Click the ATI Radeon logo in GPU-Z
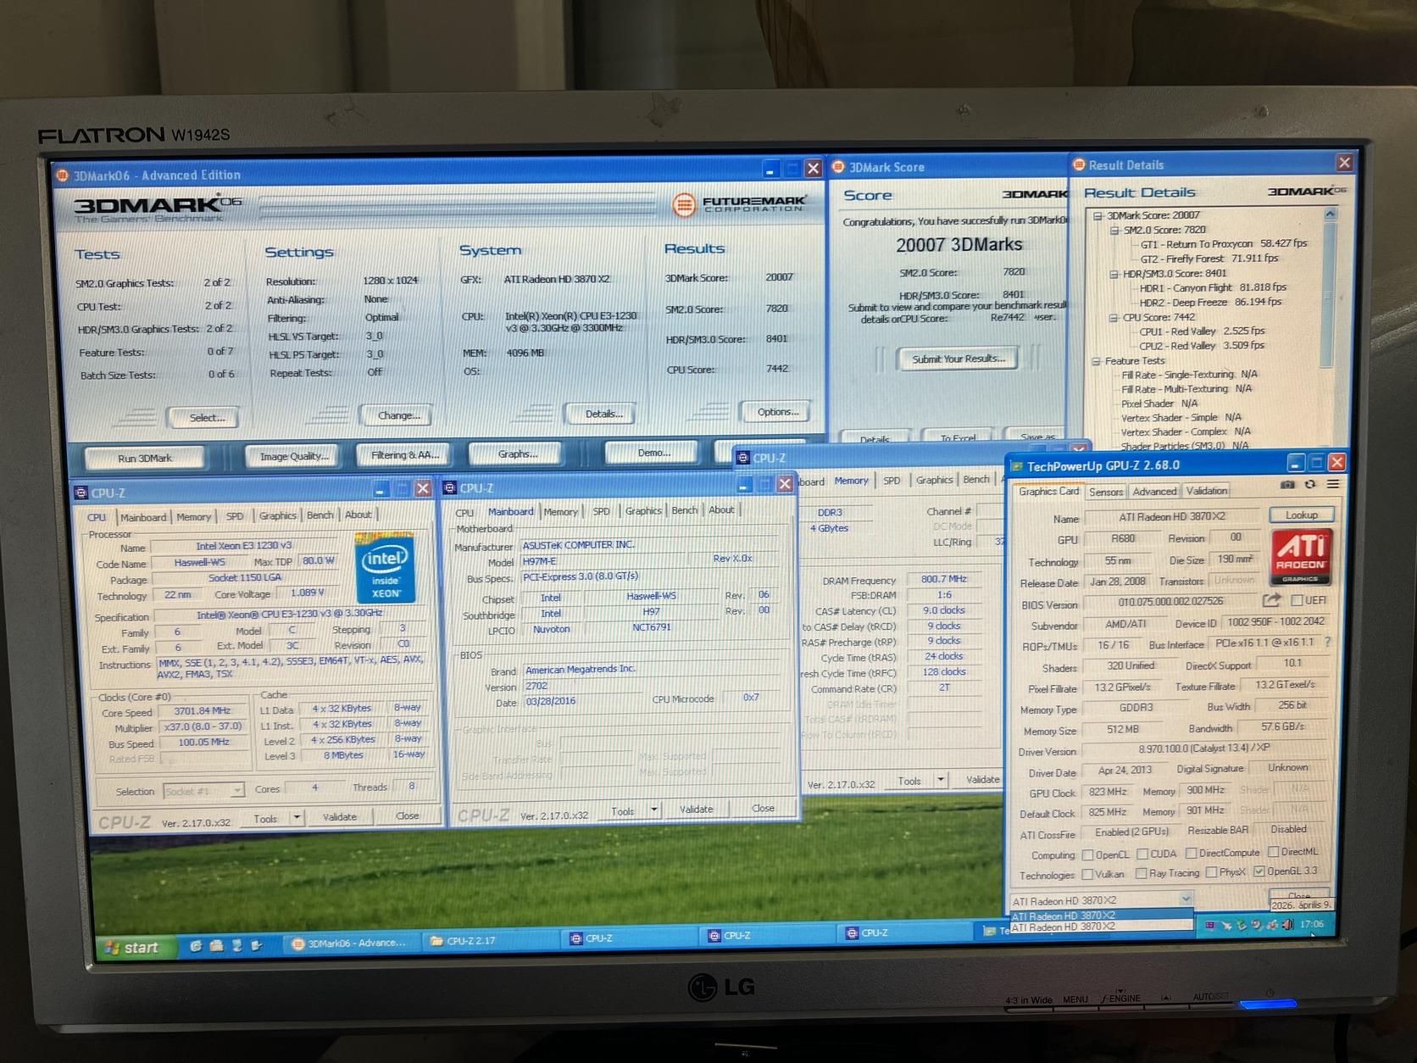1417x1063 pixels. coord(1301,556)
